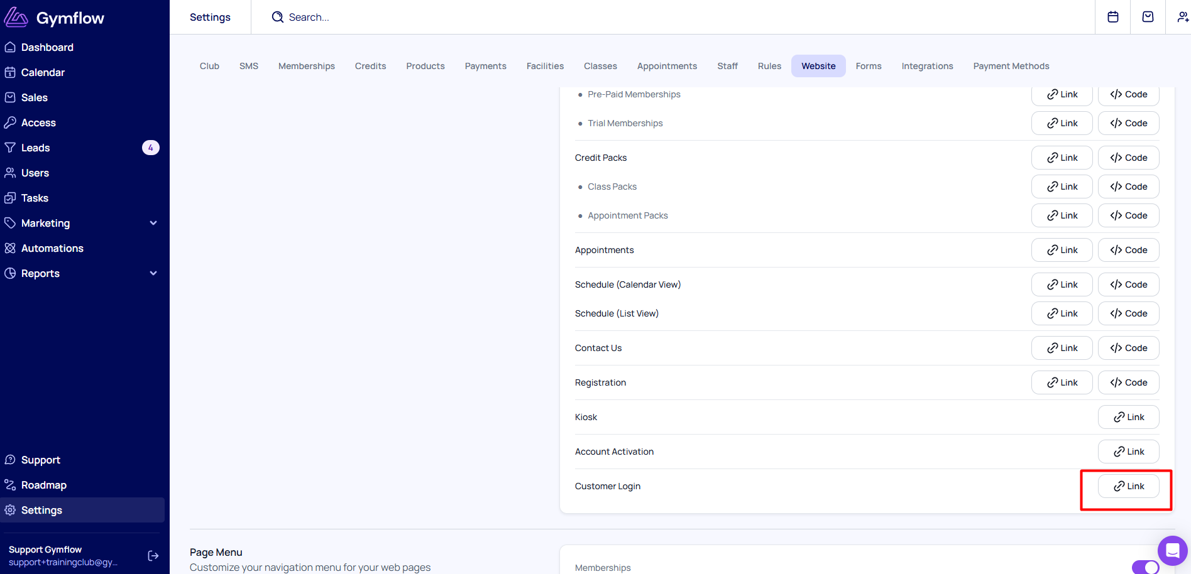Get Code for Class Packs
The image size is (1191, 574).
[x=1129, y=187]
